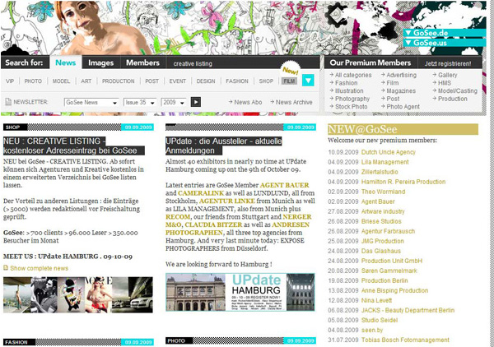494x347 pixels.
Task: Select the MODEL category
Action: coord(61,81)
